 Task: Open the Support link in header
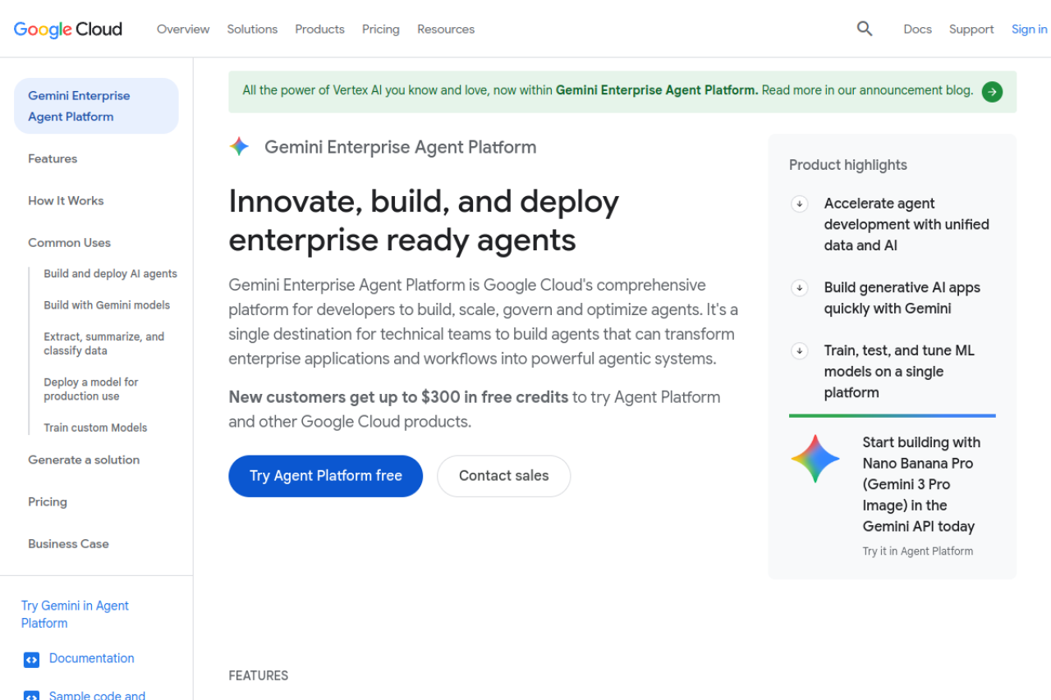971,29
